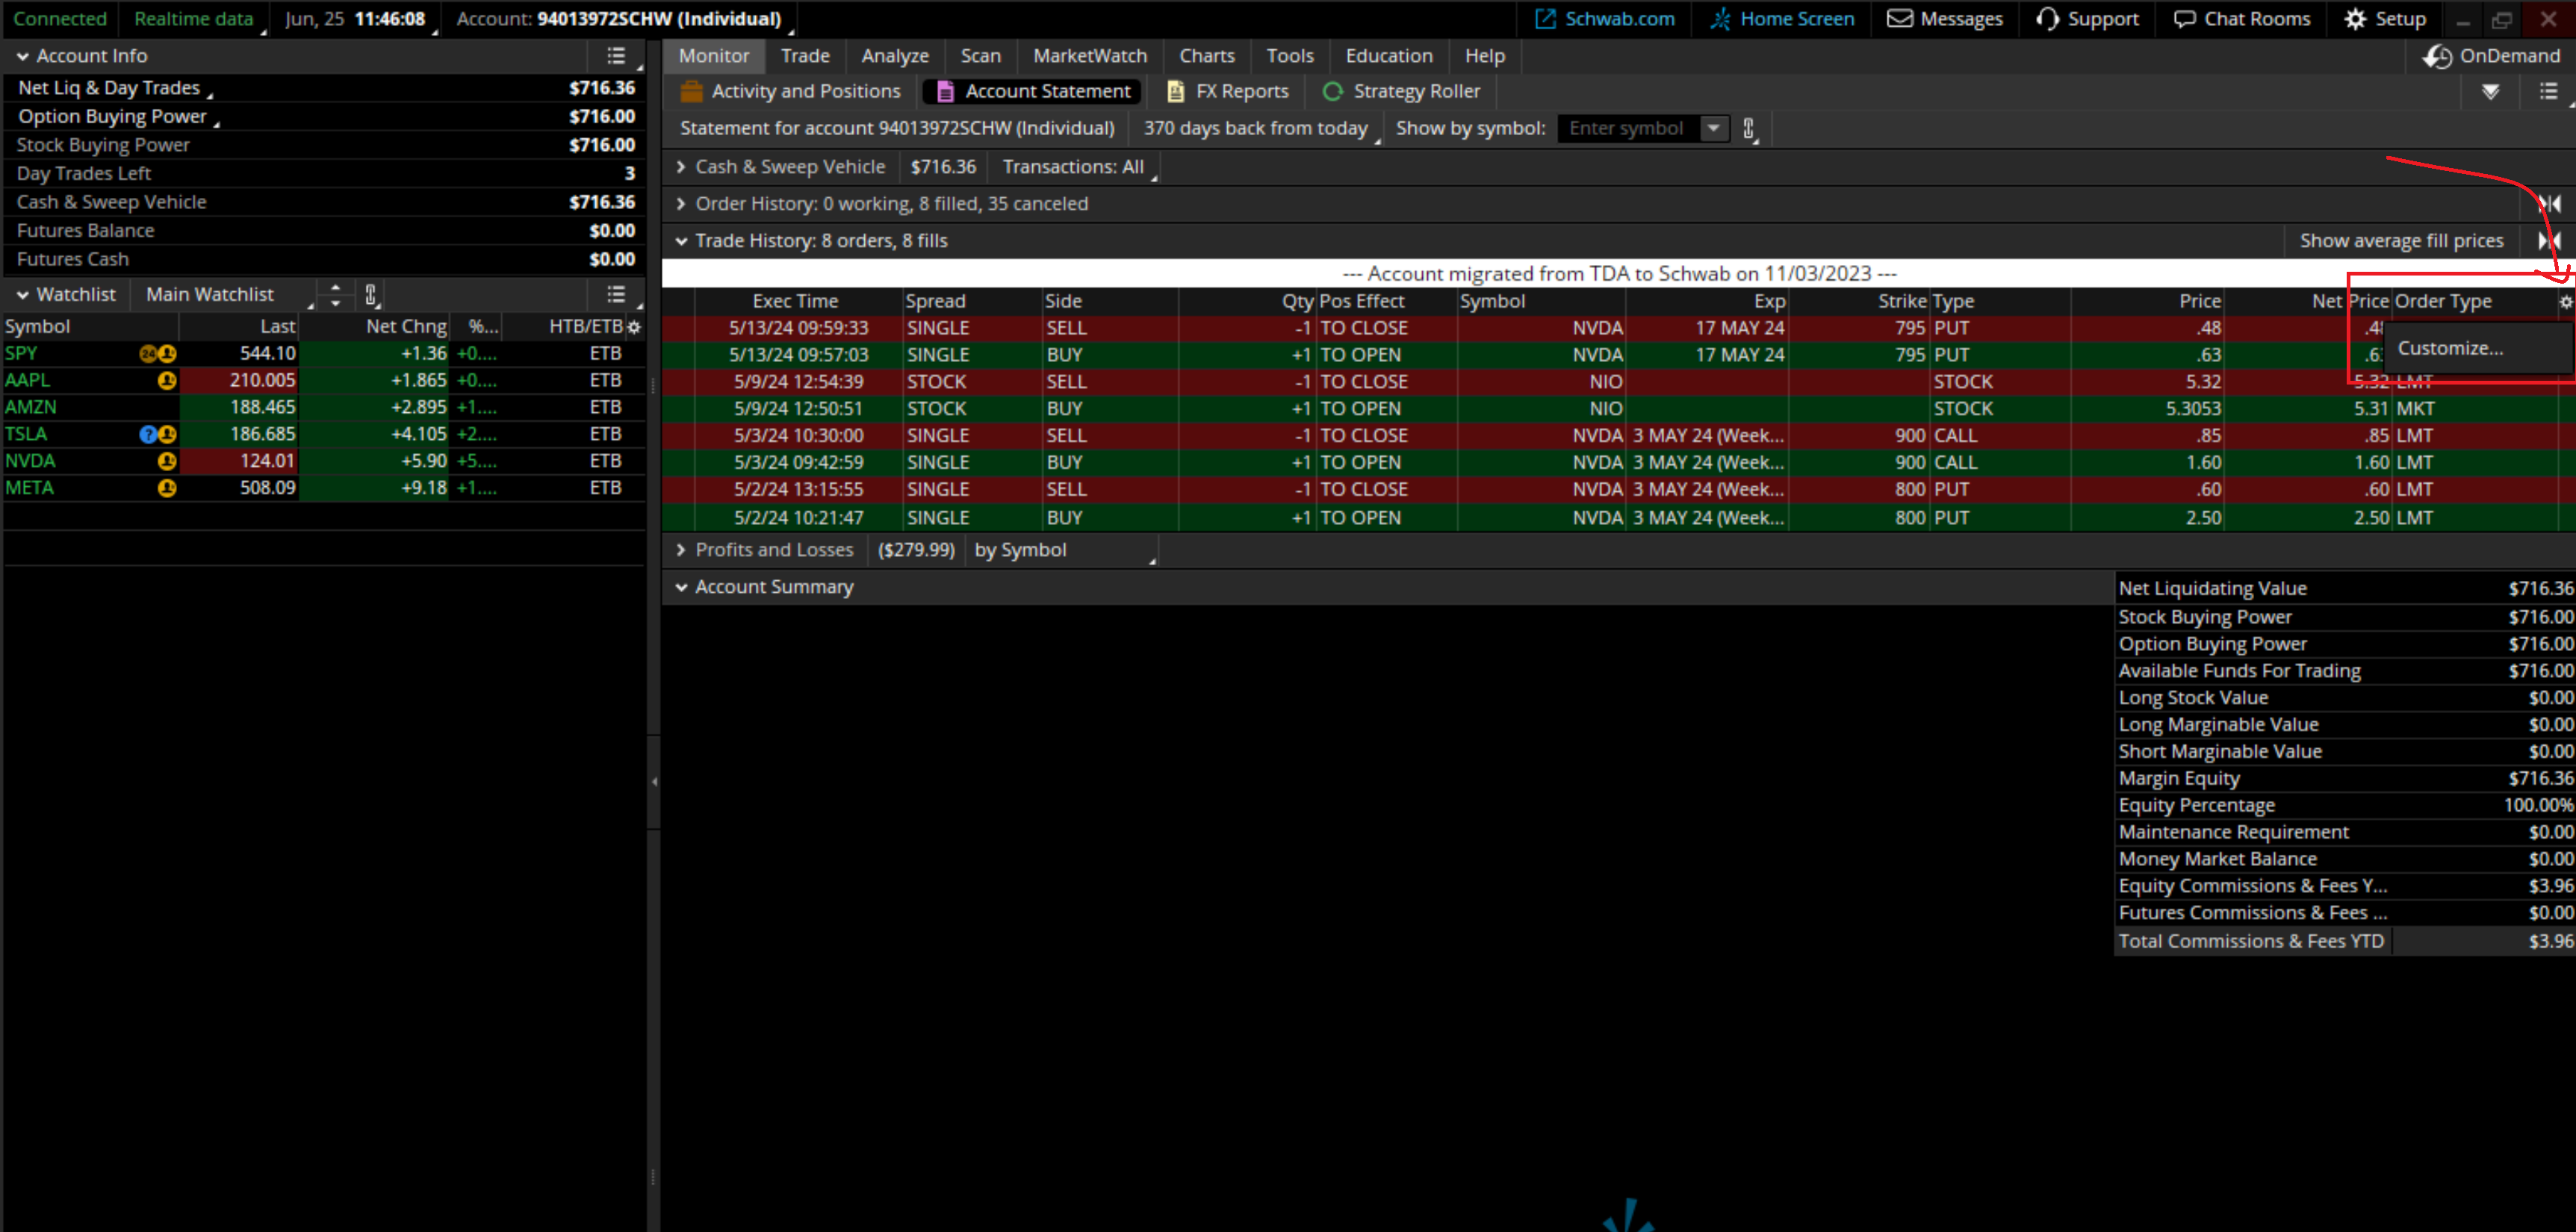Image resolution: width=2576 pixels, height=1232 pixels.
Task: Open the Messages envelope icon
Action: pyautogui.click(x=1899, y=19)
